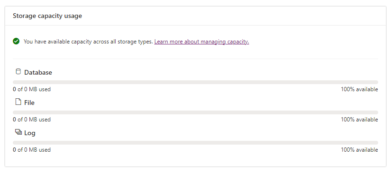Click Log 100% available text
The height and width of the screenshot is (172, 391).
click(359, 150)
